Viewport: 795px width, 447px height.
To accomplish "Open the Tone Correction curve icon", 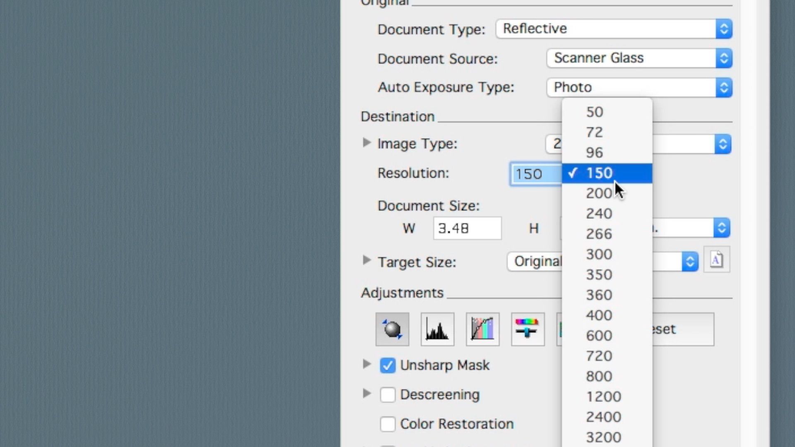I will point(482,329).
